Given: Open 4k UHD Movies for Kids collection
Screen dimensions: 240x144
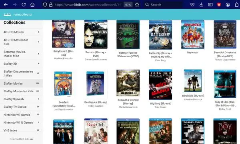Looking at the screenshot, I should tap(22, 42).
